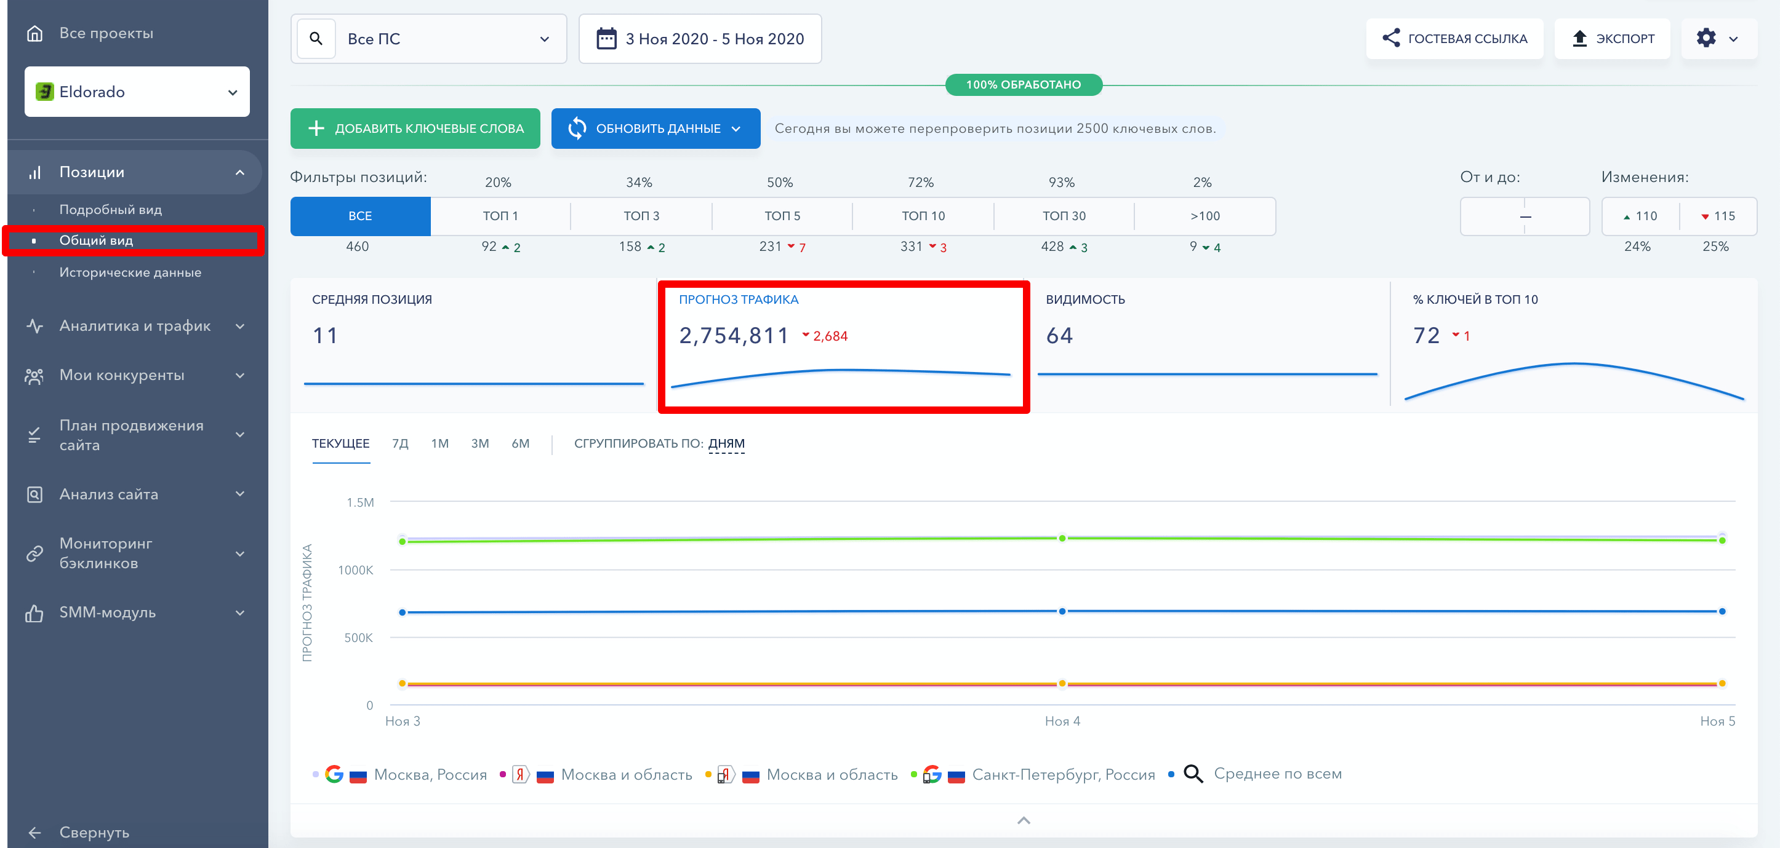The height and width of the screenshot is (848, 1780).
Task: Open settings via the gear icon
Action: [x=1706, y=38]
